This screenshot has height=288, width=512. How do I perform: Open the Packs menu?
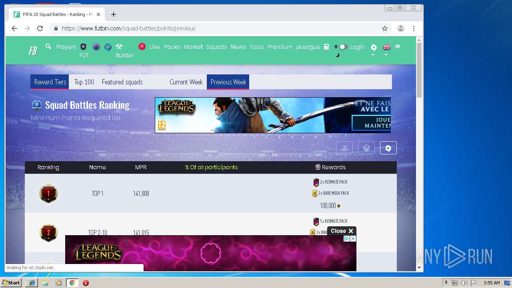pos(172,47)
